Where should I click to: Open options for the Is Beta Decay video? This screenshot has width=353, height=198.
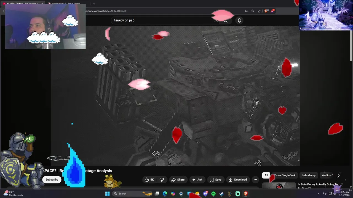point(342,185)
